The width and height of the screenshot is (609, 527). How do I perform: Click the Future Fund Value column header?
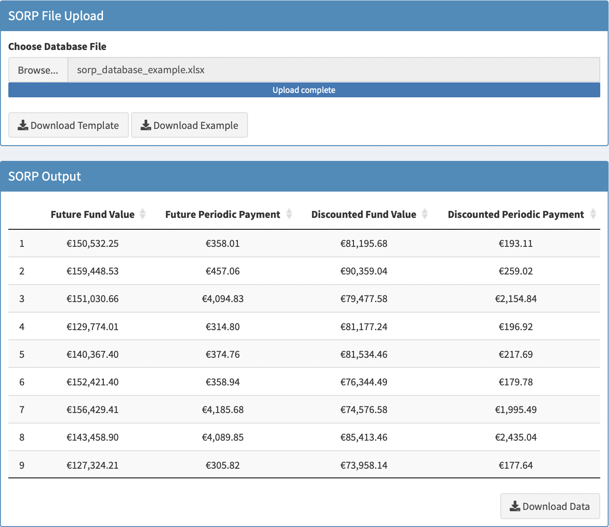(x=92, y=214)
